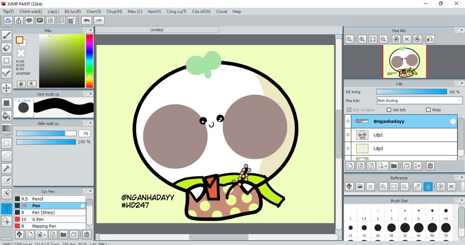
Task: Toggle the Xén bớt clipping checkbox
Action: click(x=389, y=110)
